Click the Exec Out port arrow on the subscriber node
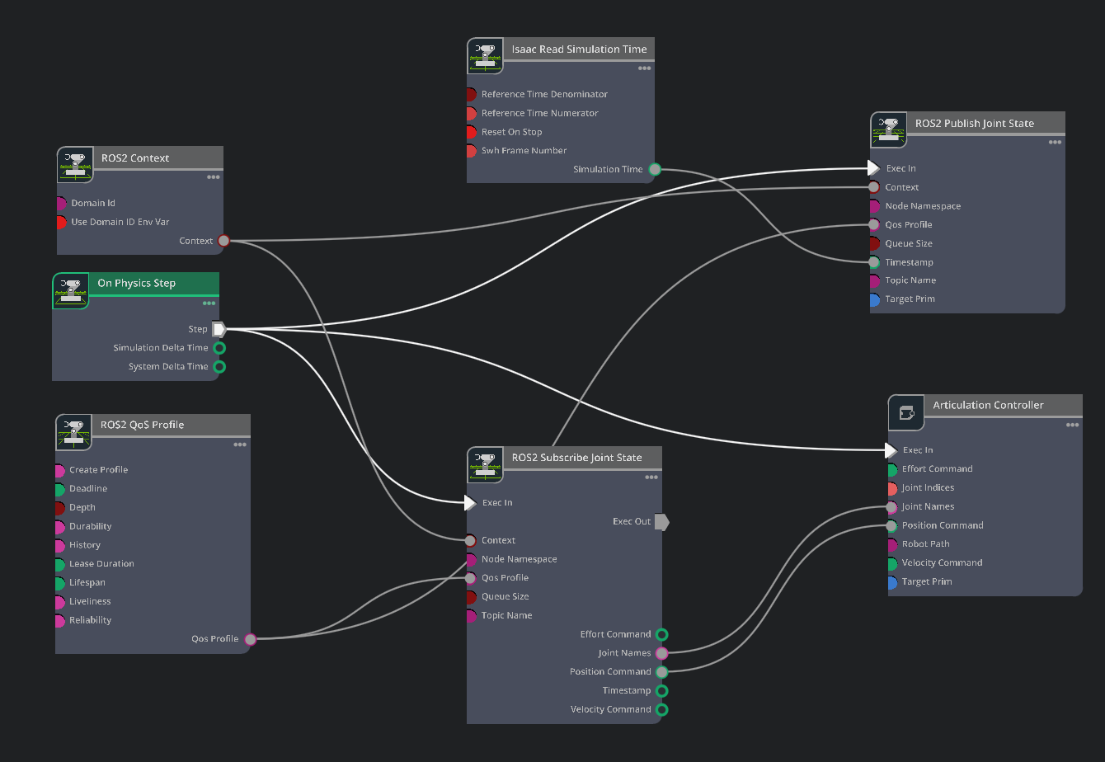This screenshot has height=762, width=1105. [661, 522]
